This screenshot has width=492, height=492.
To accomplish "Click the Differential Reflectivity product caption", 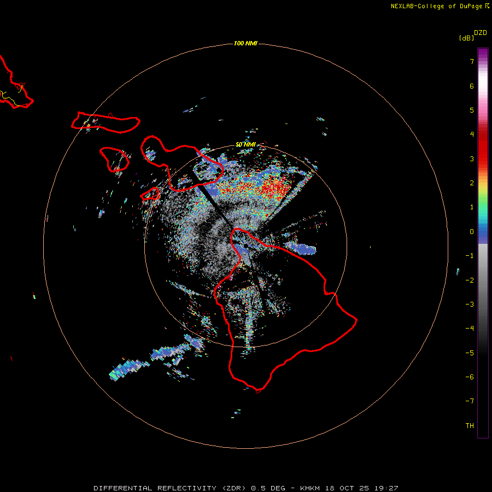I will (245, 488).
